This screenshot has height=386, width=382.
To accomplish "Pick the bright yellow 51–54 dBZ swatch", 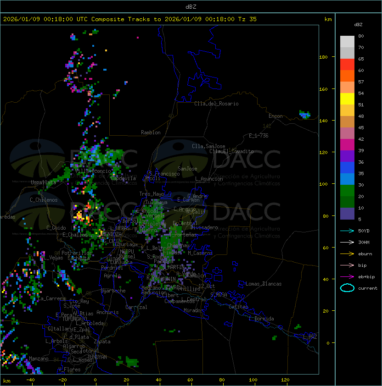I will tap(347, 99).
